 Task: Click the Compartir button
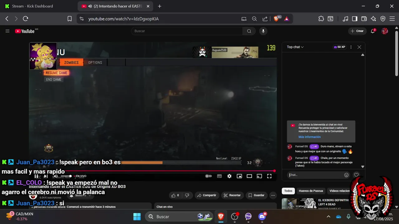(x=207, y=195)
